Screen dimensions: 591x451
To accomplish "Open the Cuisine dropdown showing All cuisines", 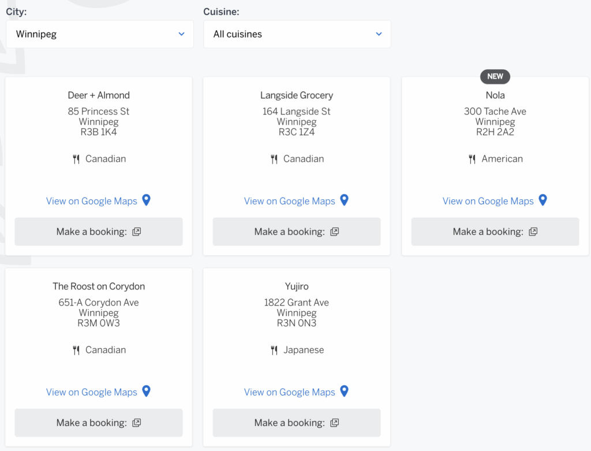I will pyautogui.click(x=297, y=34).
